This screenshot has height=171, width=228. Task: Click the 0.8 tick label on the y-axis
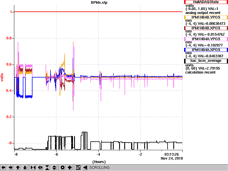[9, 38]
